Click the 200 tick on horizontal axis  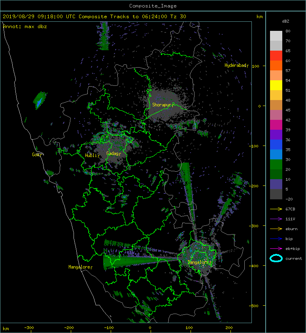click(229, 328)
